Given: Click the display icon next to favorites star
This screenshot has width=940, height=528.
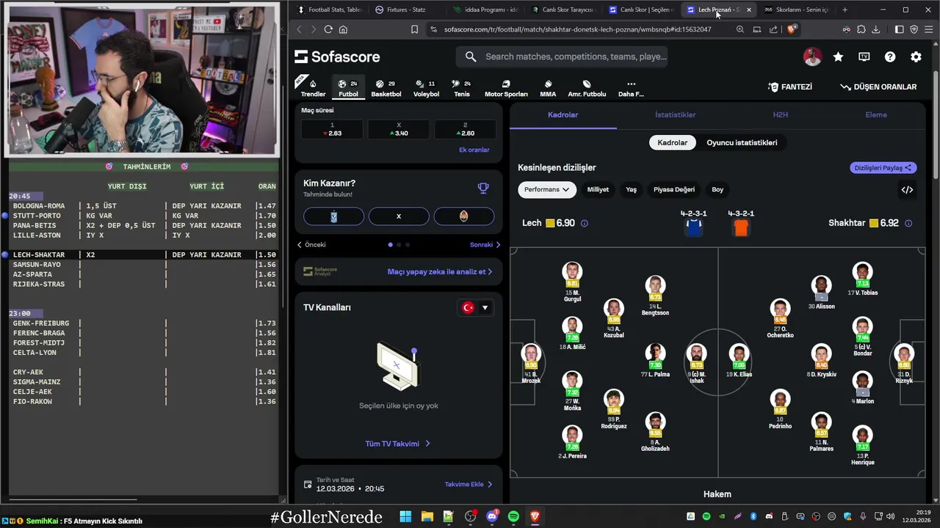Looking at the screenshot, I should [x=864, y=56].
